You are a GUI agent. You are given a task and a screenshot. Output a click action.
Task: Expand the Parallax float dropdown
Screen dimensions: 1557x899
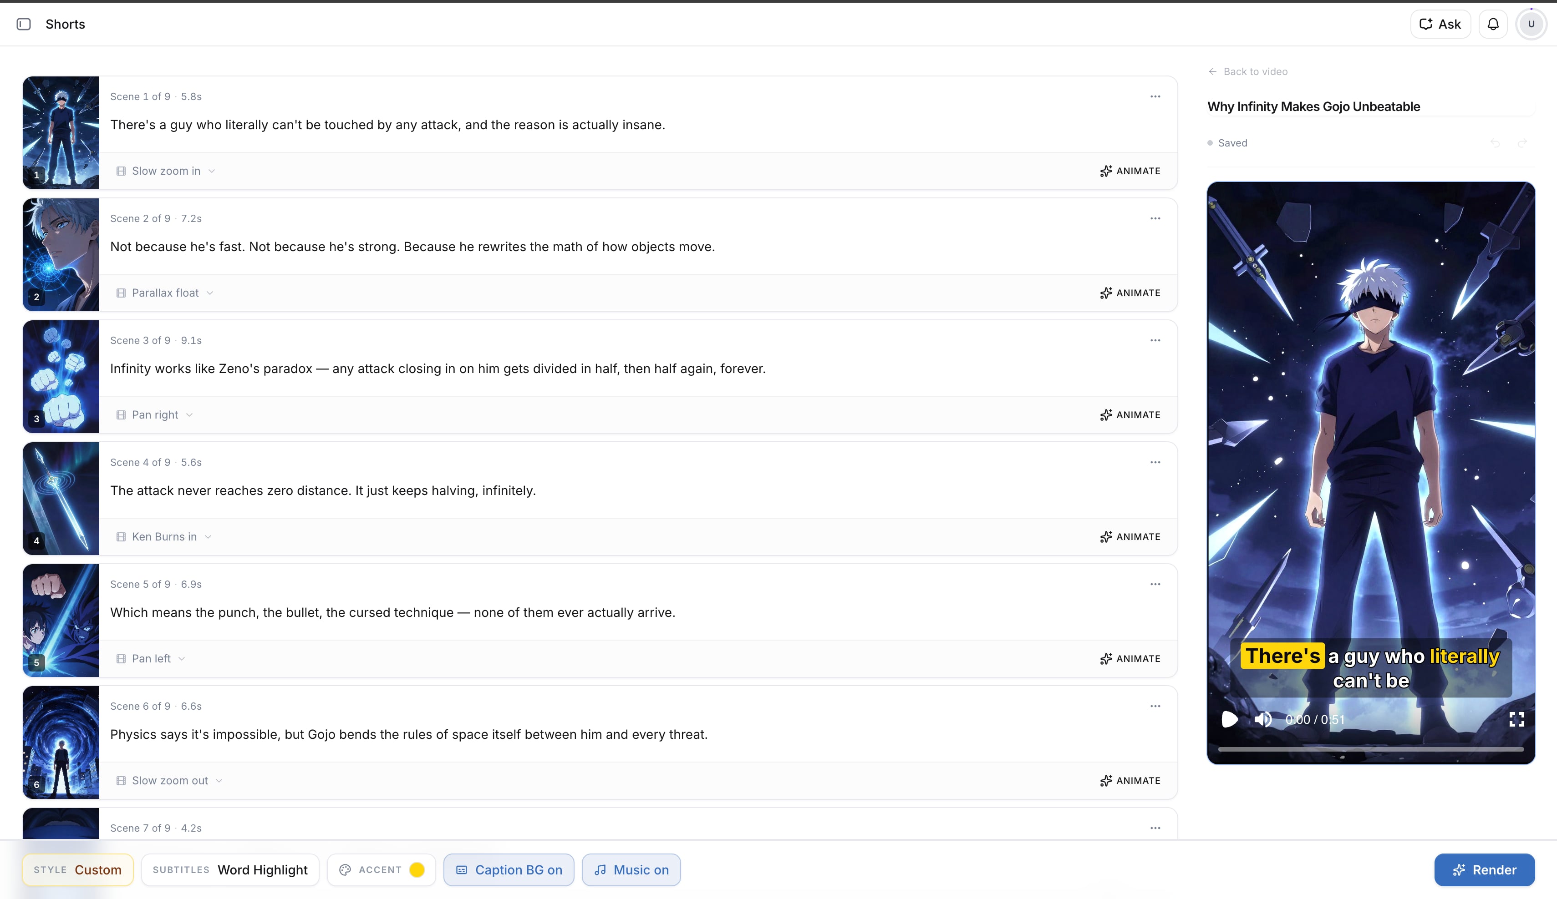pyautogui.click(x=210, y=293)
